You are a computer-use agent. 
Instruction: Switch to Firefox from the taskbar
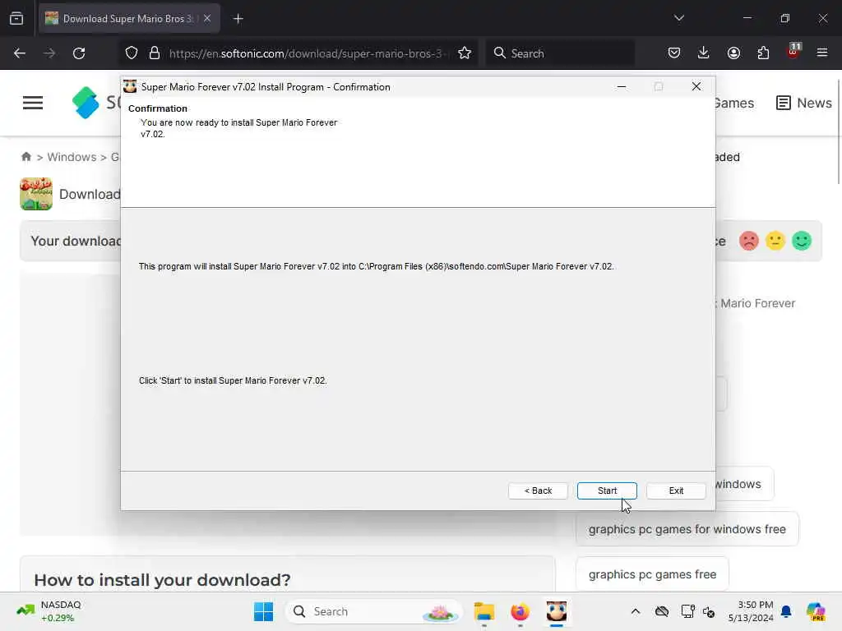520,611
